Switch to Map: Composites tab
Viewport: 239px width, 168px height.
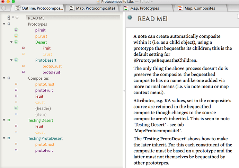201,8
